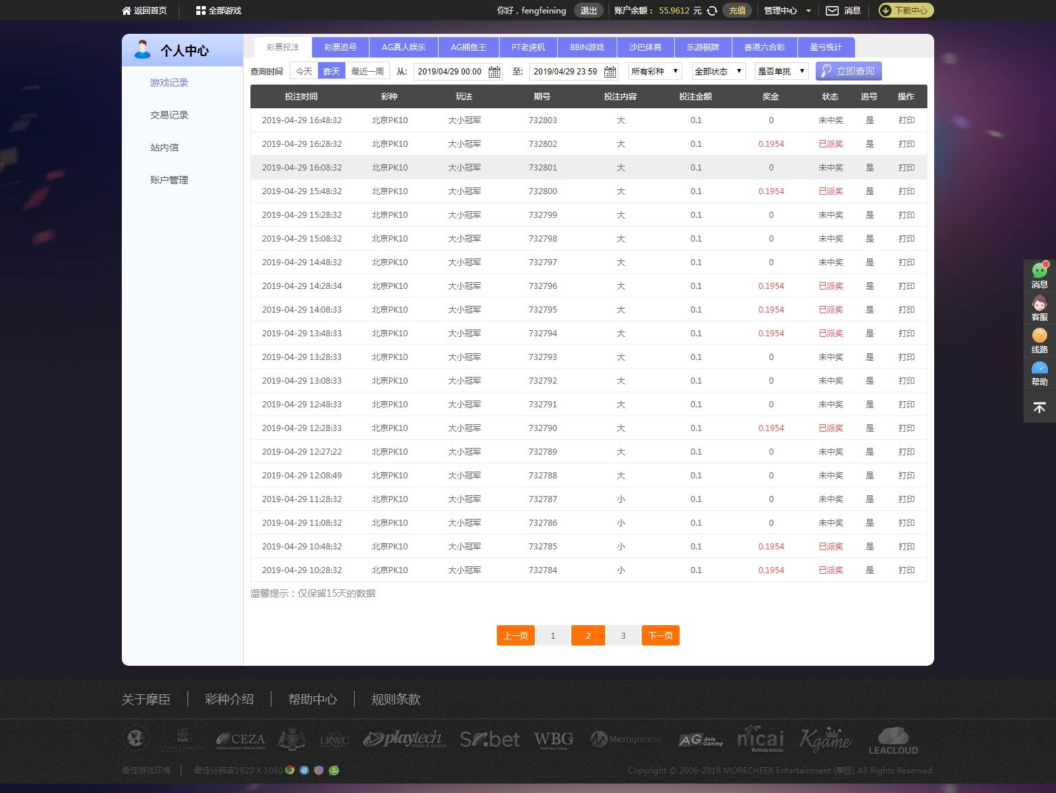Switch to the 盈亏统计 tab
The width and height of the screenshot is (1056, 793).
point(826,47)
